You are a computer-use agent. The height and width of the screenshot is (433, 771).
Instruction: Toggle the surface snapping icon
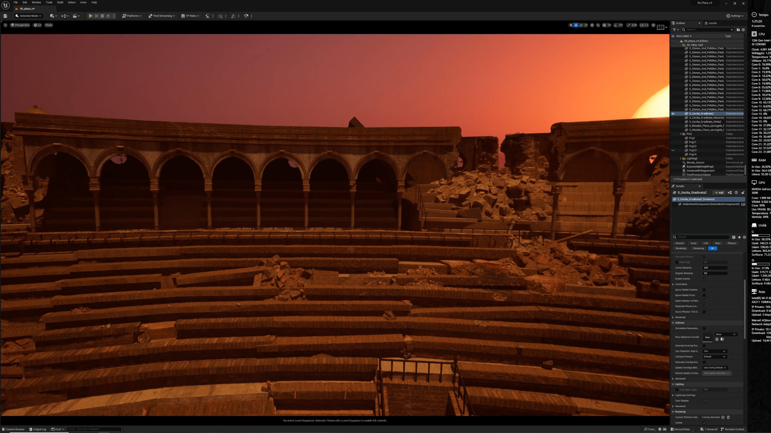598,25
